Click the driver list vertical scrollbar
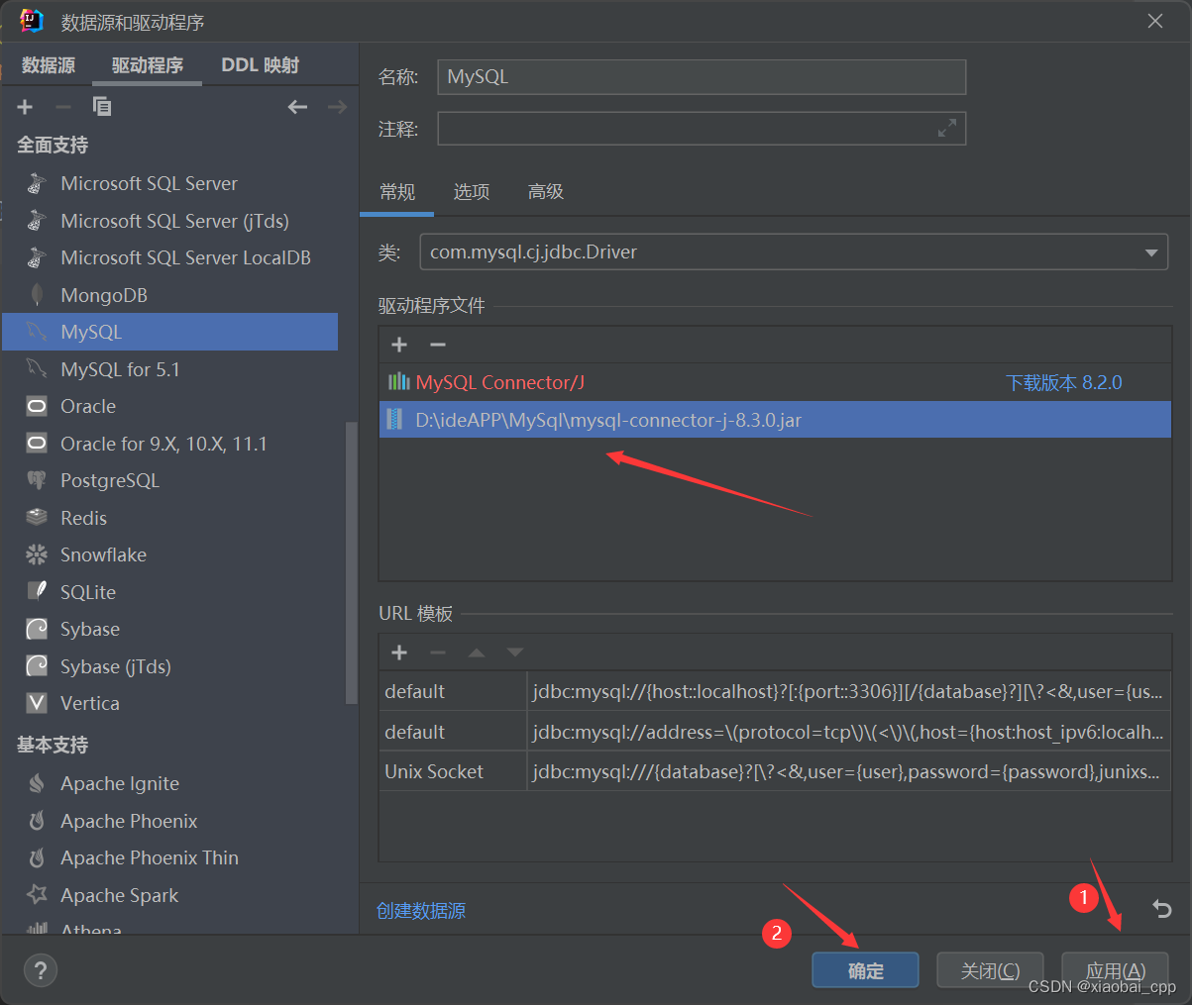 350,562
